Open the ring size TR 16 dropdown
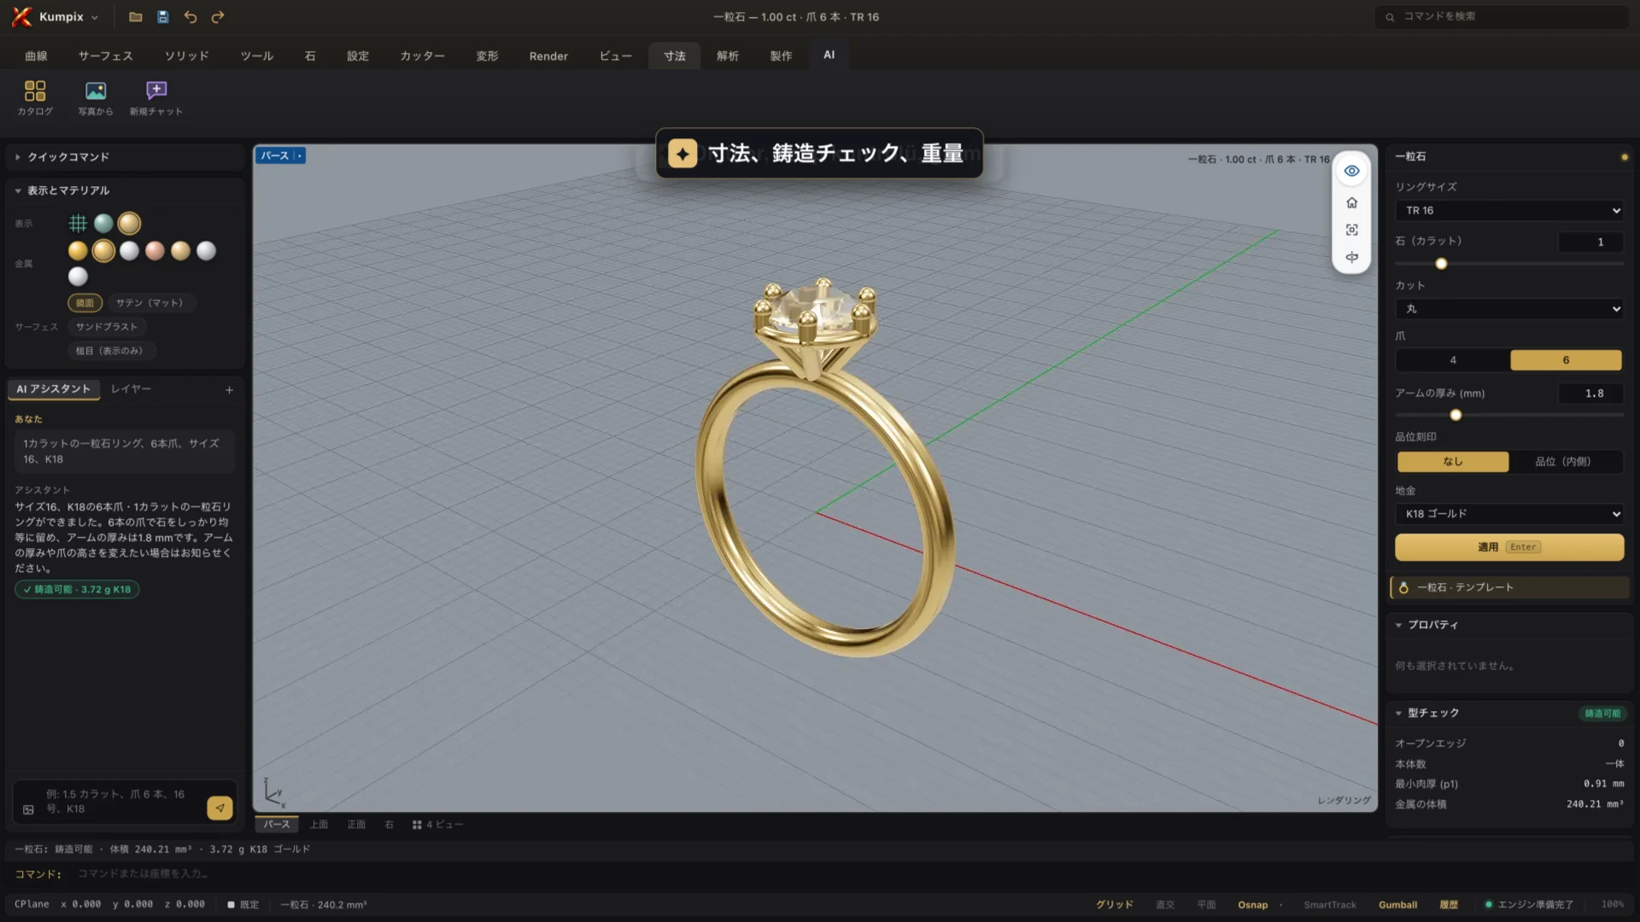The image size is (1640, 922). pos(1509,211)
